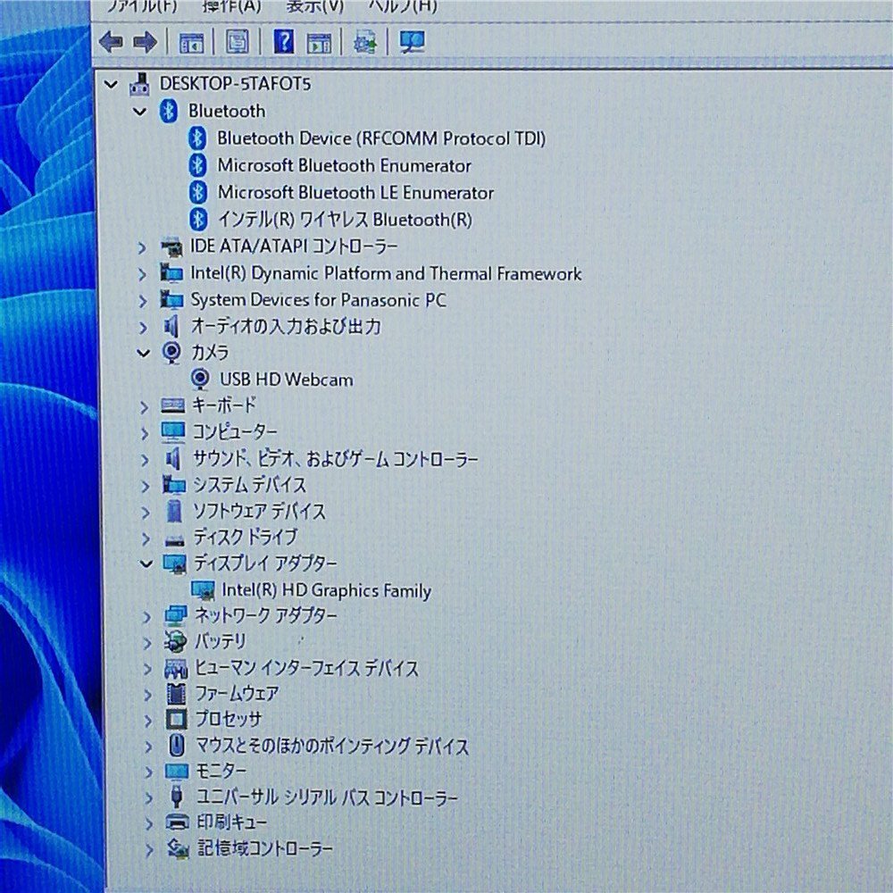Viewport: 893px width, 893px height.
Task: Click the Back arrow toolbar button
Action: pyautogui.click(x=111, y=42)
